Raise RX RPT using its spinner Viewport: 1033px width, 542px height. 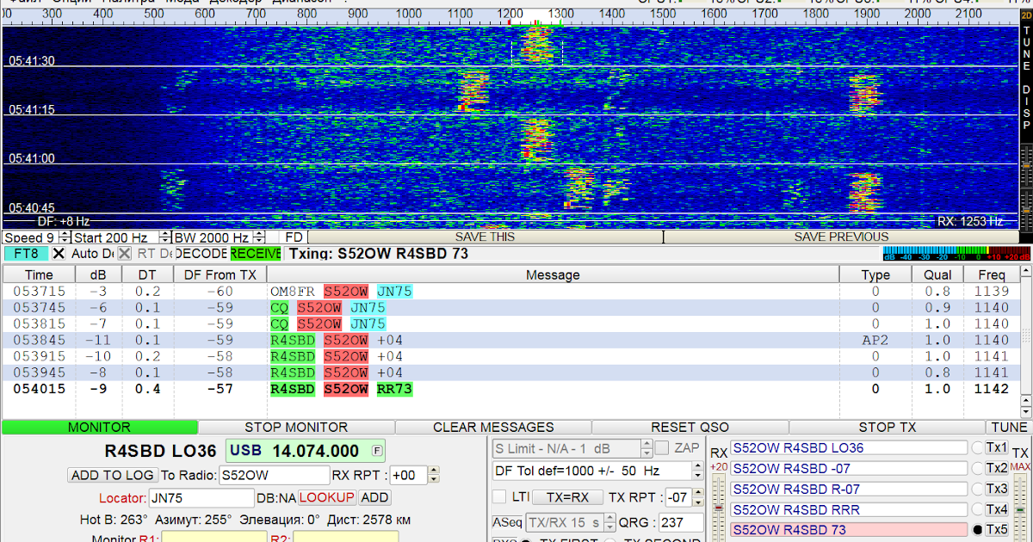tap(434, 470)
